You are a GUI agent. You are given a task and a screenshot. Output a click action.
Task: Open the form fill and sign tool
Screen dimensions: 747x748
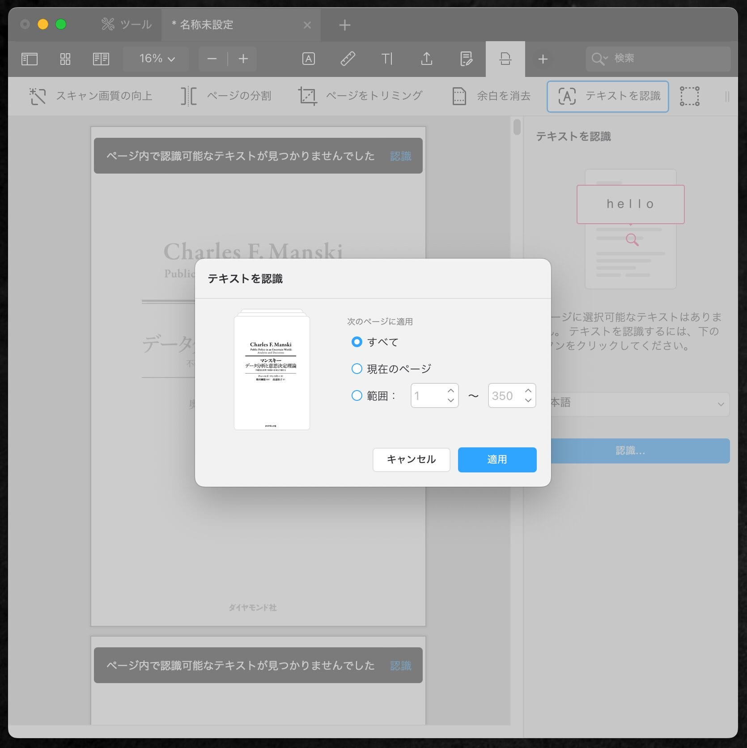[466, 59]
